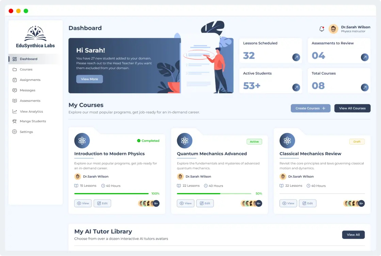View the Introduction to Modern Physics course
The height and width of the screenshot is (256, 381).
[83, 203]
